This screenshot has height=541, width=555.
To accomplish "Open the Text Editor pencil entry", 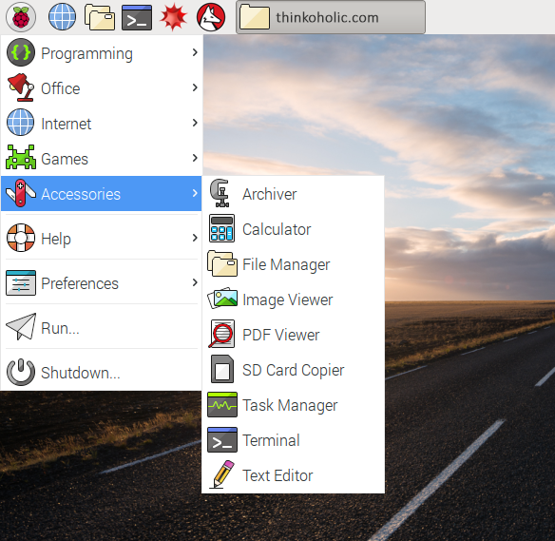I will coord(293,475).
